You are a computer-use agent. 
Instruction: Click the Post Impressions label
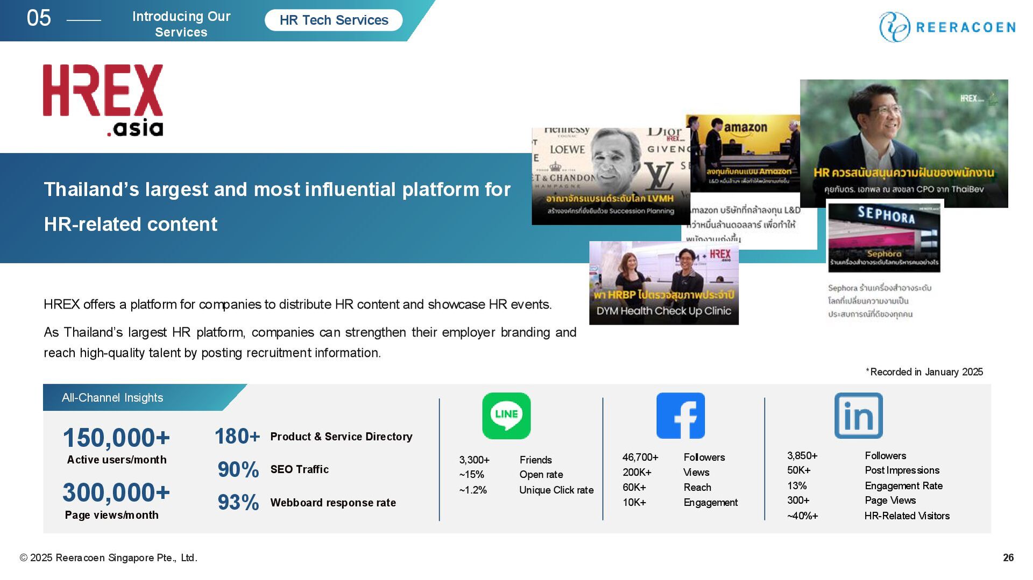pos(902,470)
